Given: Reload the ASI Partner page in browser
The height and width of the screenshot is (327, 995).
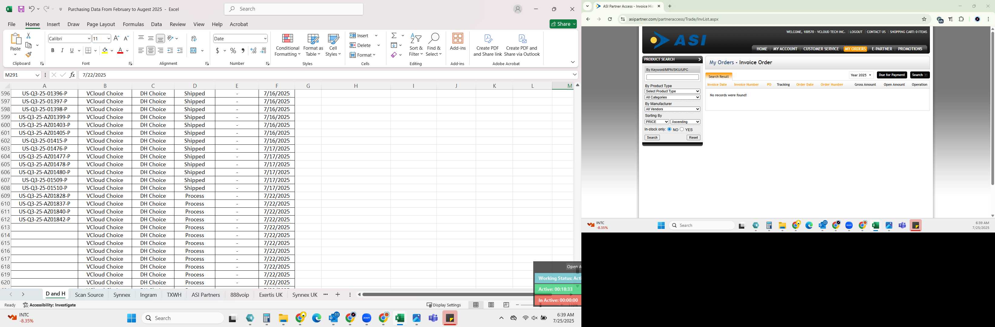Looking at the screenshot, I should point(610,19).
